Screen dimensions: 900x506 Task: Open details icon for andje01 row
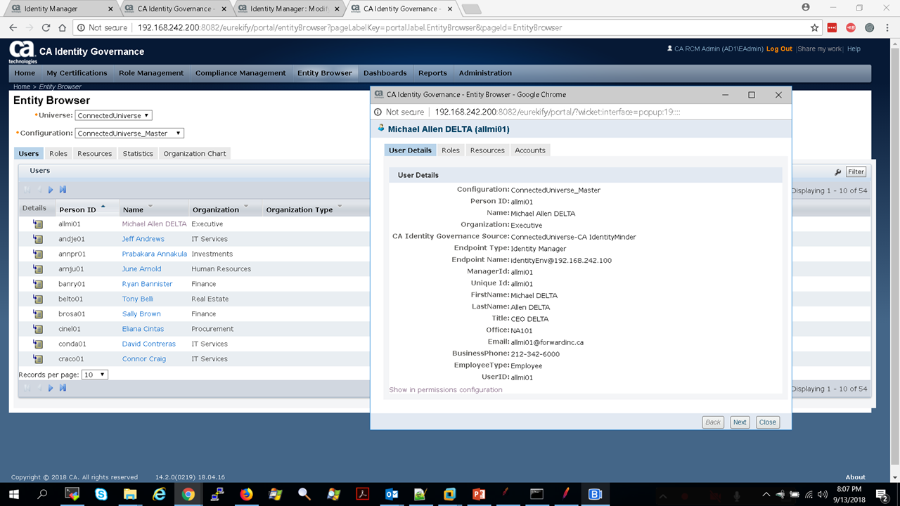[37, 239]
